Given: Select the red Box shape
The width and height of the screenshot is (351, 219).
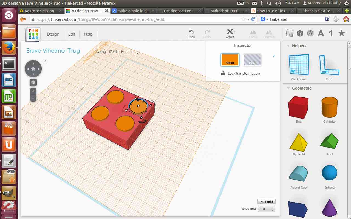Looking at the screenshot, I should [x=298, y=107].
